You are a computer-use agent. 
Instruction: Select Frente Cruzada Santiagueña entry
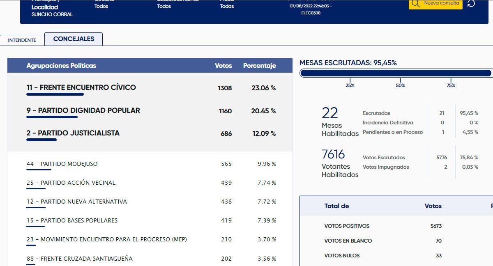[79, 259]
